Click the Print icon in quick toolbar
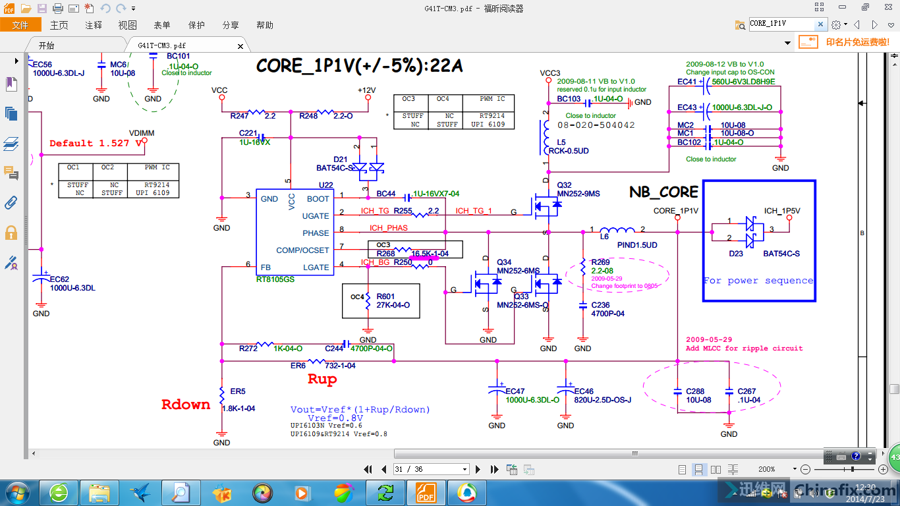The width and height of the screenshot is (900, 506). [57, 9]
